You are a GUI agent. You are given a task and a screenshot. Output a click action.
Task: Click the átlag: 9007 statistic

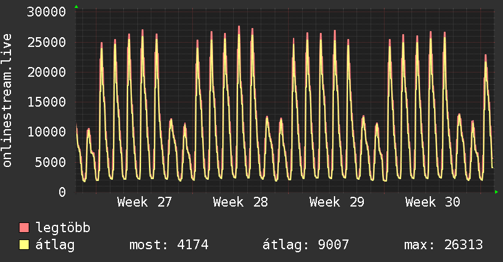pos(306,245)
